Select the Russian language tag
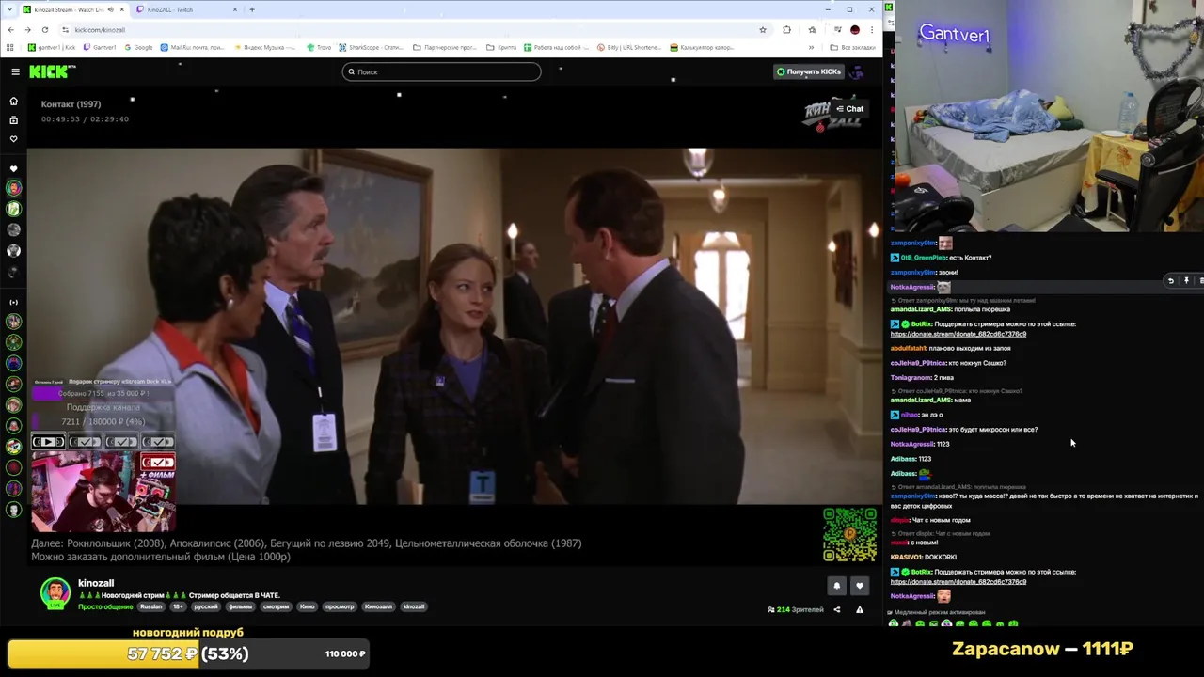Image resolution: width=1204 pixels, height=677 pixels. [151, 606]
